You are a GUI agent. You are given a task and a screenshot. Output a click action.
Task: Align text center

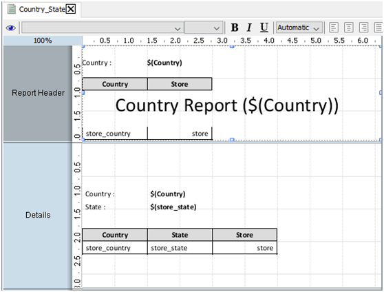348,28
